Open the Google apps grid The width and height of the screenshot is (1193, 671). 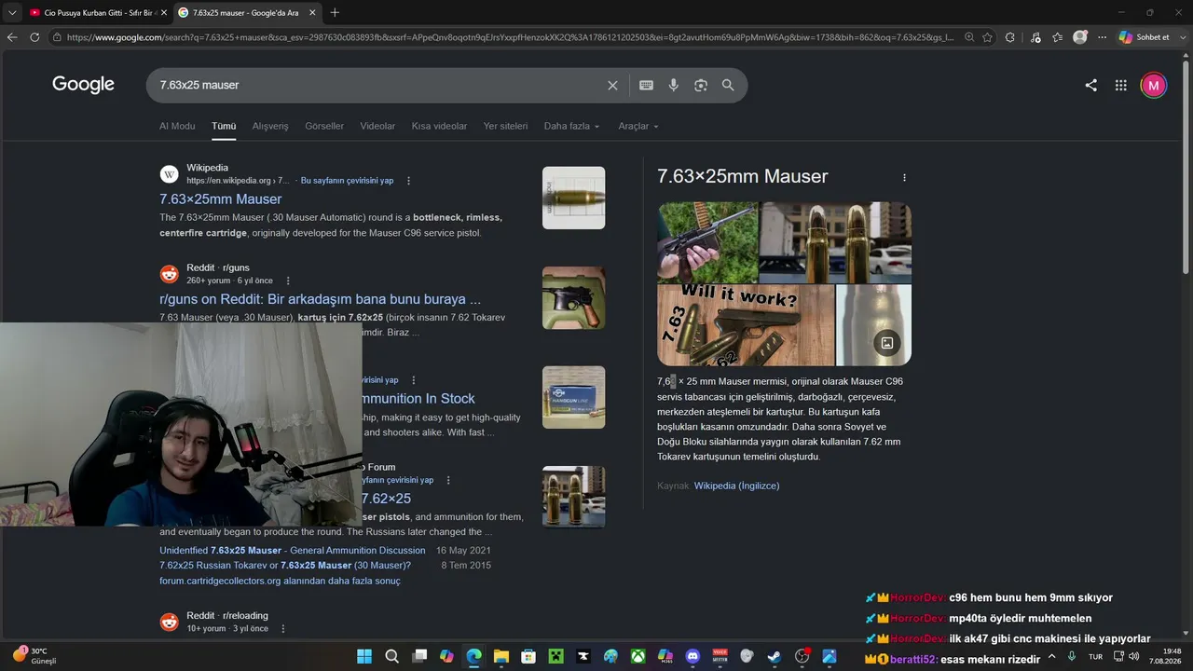pyautogui.click(x=1121, y=86)
